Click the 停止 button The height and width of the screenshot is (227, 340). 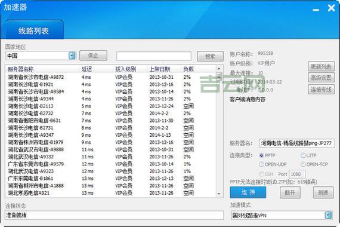pos(93,56)
